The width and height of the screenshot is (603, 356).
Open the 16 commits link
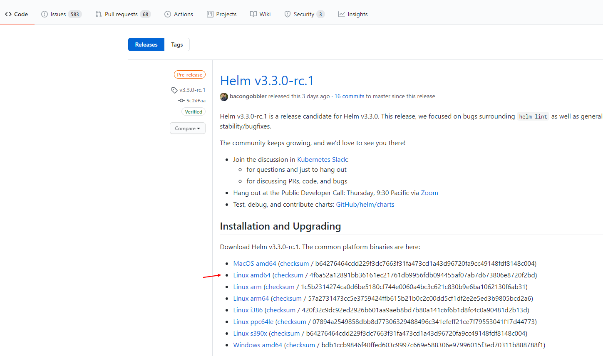coord(349,96)
